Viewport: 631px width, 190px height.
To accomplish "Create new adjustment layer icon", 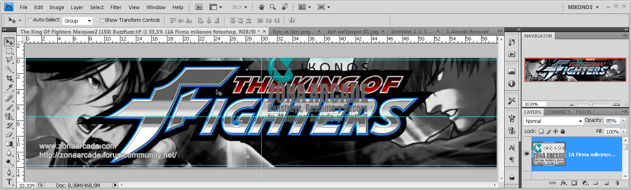I will 585,183.
